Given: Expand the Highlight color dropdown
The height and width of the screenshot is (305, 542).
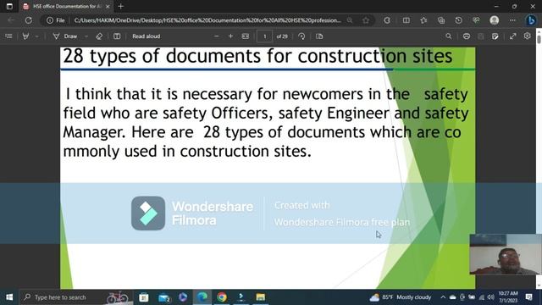Looking at the screenshot, I should coord(36,36).
